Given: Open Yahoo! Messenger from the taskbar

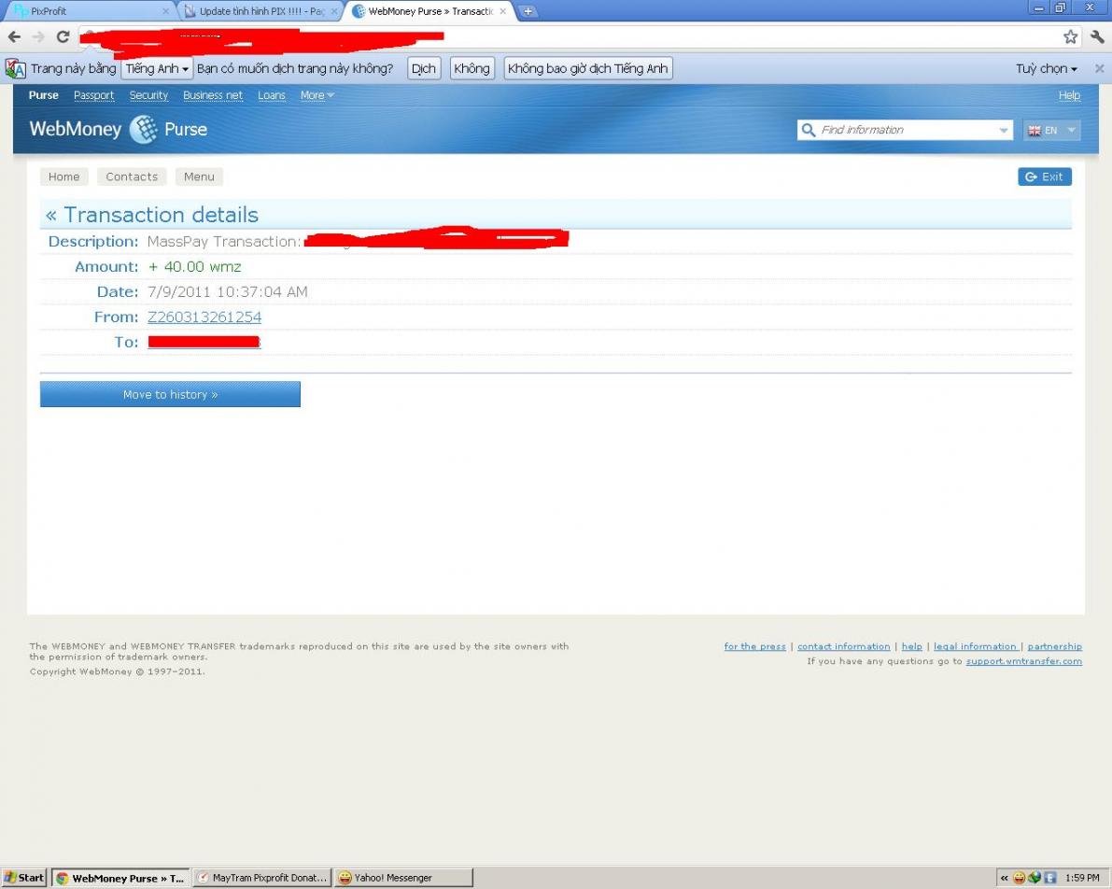Looking at the screenshot, I should click(403, 878).
